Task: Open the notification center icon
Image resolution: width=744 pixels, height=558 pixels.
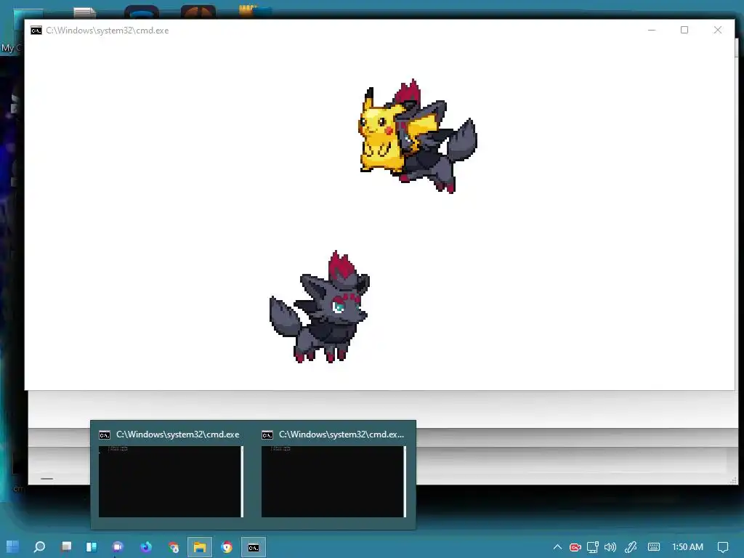Action: click(x=723, y=547)
